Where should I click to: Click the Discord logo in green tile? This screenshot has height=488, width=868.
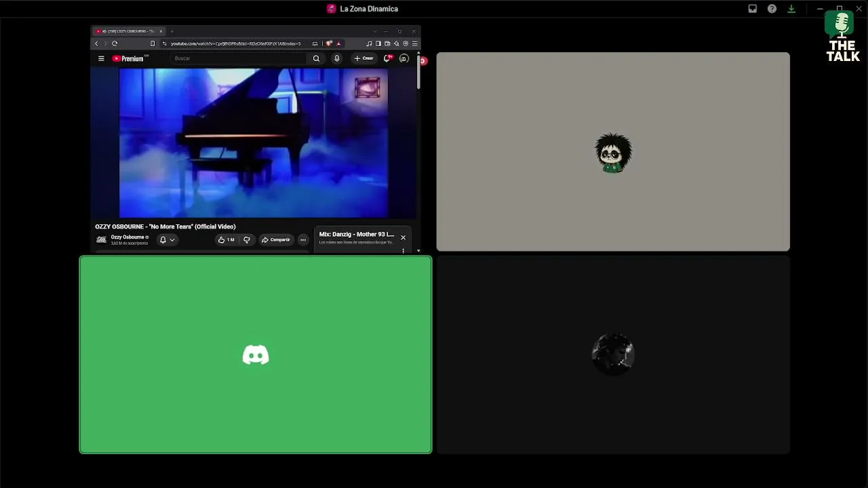[256, 354]
